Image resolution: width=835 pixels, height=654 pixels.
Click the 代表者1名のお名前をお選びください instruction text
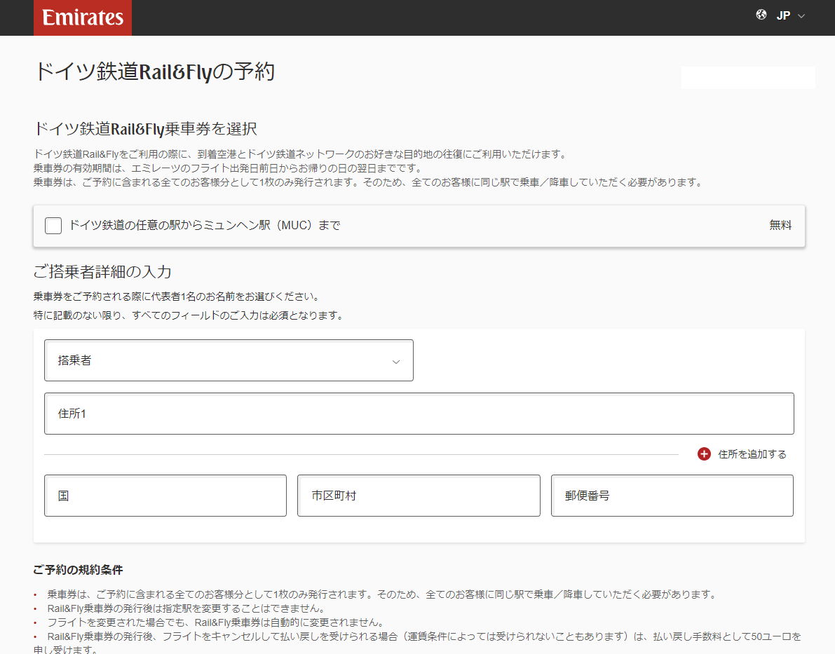176,297
